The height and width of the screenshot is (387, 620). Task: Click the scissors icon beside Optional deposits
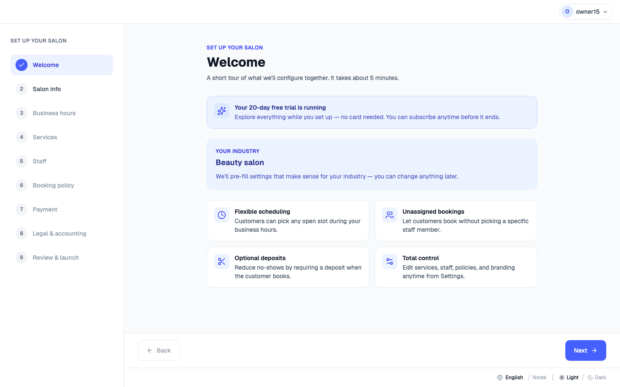pyautogui.click(x=222, y=261)
